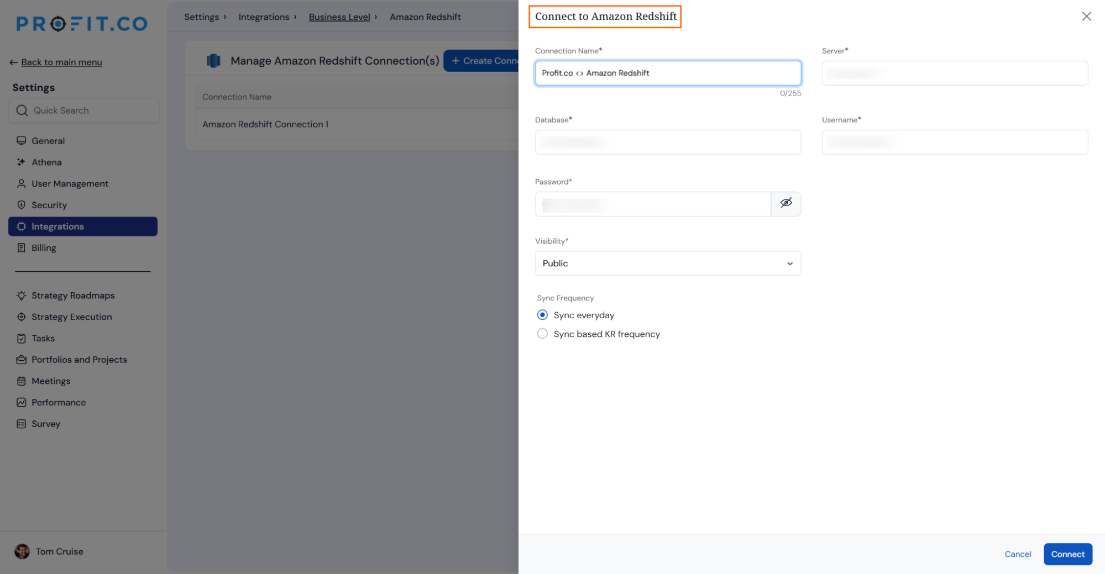The width and height of the screenshot is (1105, 574).
Task: Click the Amazon Redshift logo icon
Action: (x=213, y=61)
